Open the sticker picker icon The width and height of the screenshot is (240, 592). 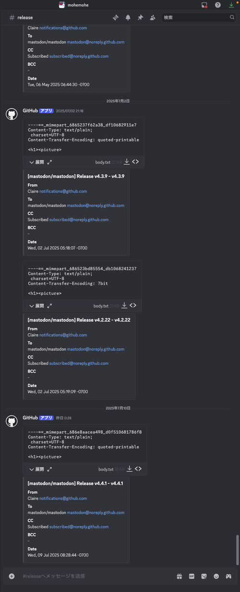pos(204,576)
